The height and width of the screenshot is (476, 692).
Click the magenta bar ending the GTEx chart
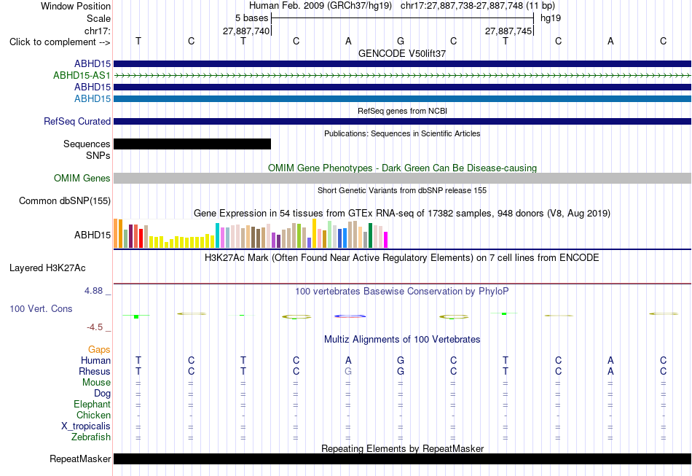386,240
